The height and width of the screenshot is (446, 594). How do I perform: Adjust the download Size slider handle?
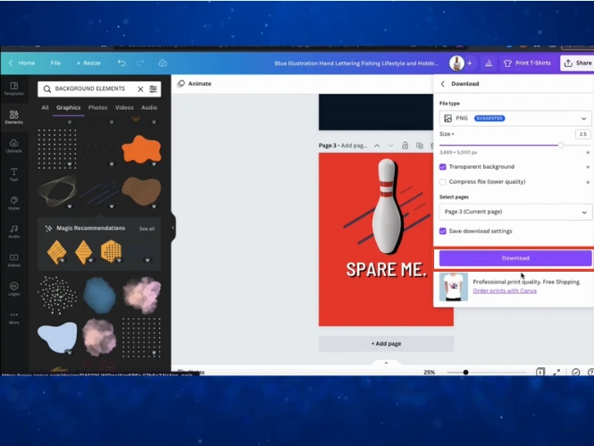(x=561, y=144)
